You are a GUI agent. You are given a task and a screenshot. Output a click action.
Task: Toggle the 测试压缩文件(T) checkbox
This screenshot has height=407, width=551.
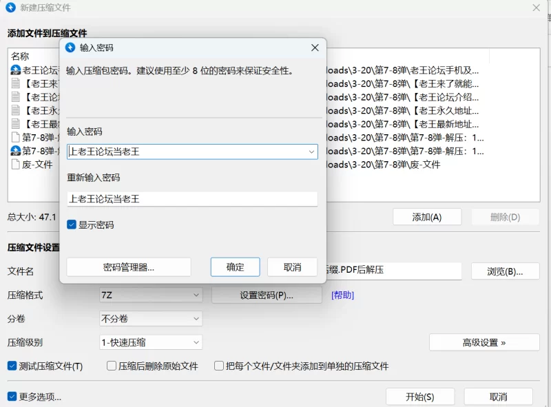pyautogui.click(x=12, y=366)
